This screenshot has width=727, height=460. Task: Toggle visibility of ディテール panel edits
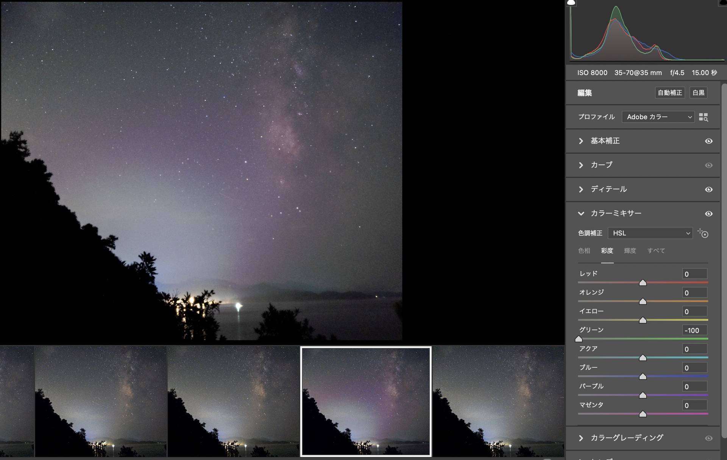point(709,189)
